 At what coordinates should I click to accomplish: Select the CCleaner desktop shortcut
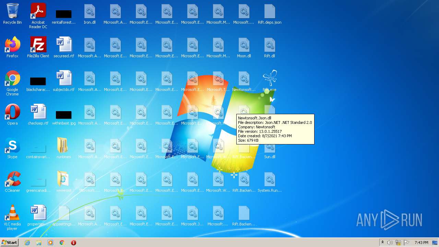coord(12,182)
